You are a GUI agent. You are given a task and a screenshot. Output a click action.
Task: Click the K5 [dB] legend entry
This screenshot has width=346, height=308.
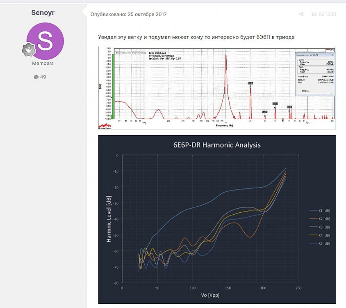320,244
